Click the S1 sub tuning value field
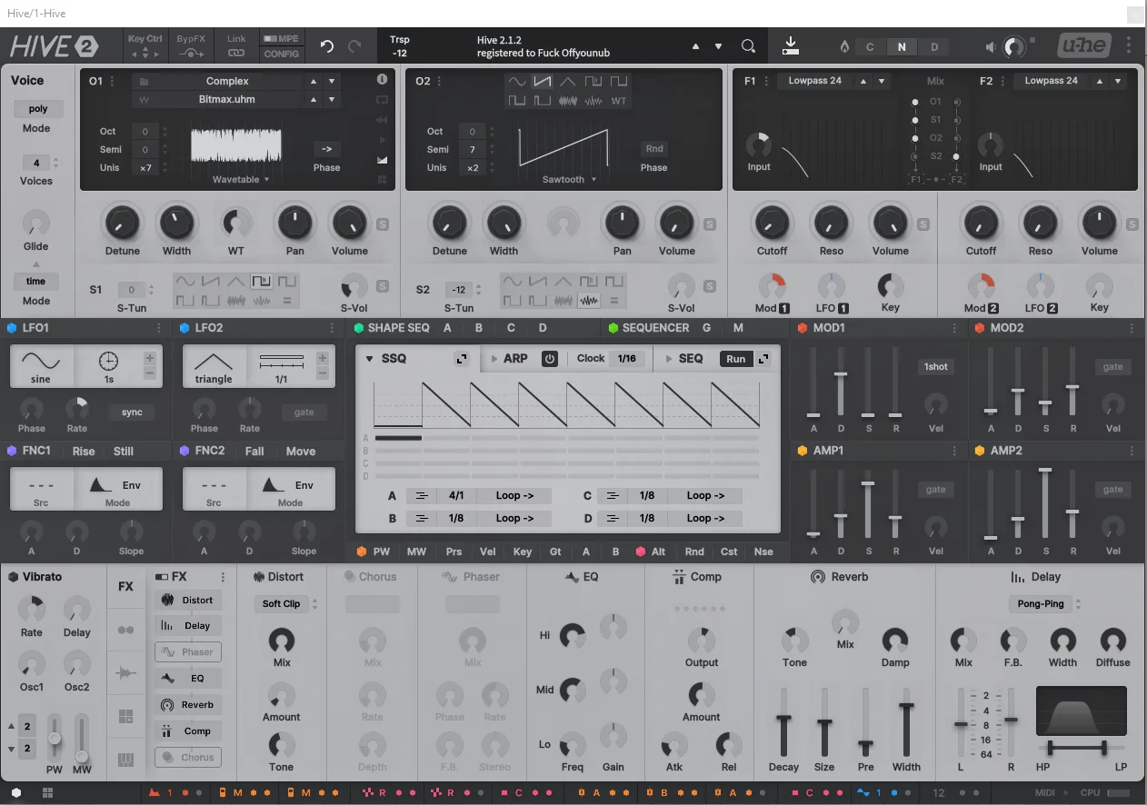The image size is (1147, 805). point(131,290)
